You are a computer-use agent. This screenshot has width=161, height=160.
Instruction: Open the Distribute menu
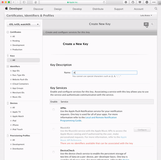point(98,9)
